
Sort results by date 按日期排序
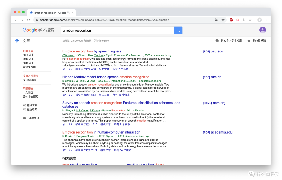(x=29, y=80)
